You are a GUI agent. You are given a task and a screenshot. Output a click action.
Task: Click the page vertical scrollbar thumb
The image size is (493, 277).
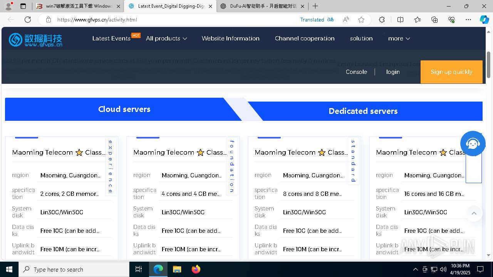(489, 64)
